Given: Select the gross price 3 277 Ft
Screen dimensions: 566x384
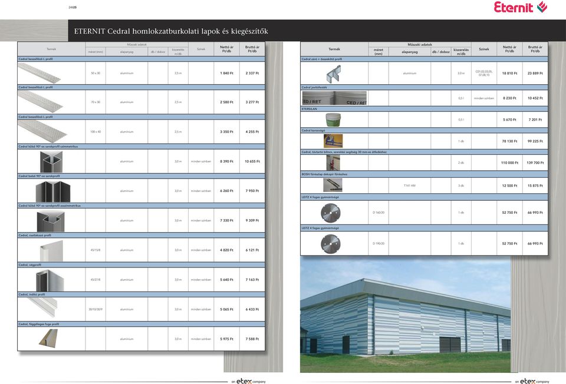Looking at the screenshot, I should 252,102.
